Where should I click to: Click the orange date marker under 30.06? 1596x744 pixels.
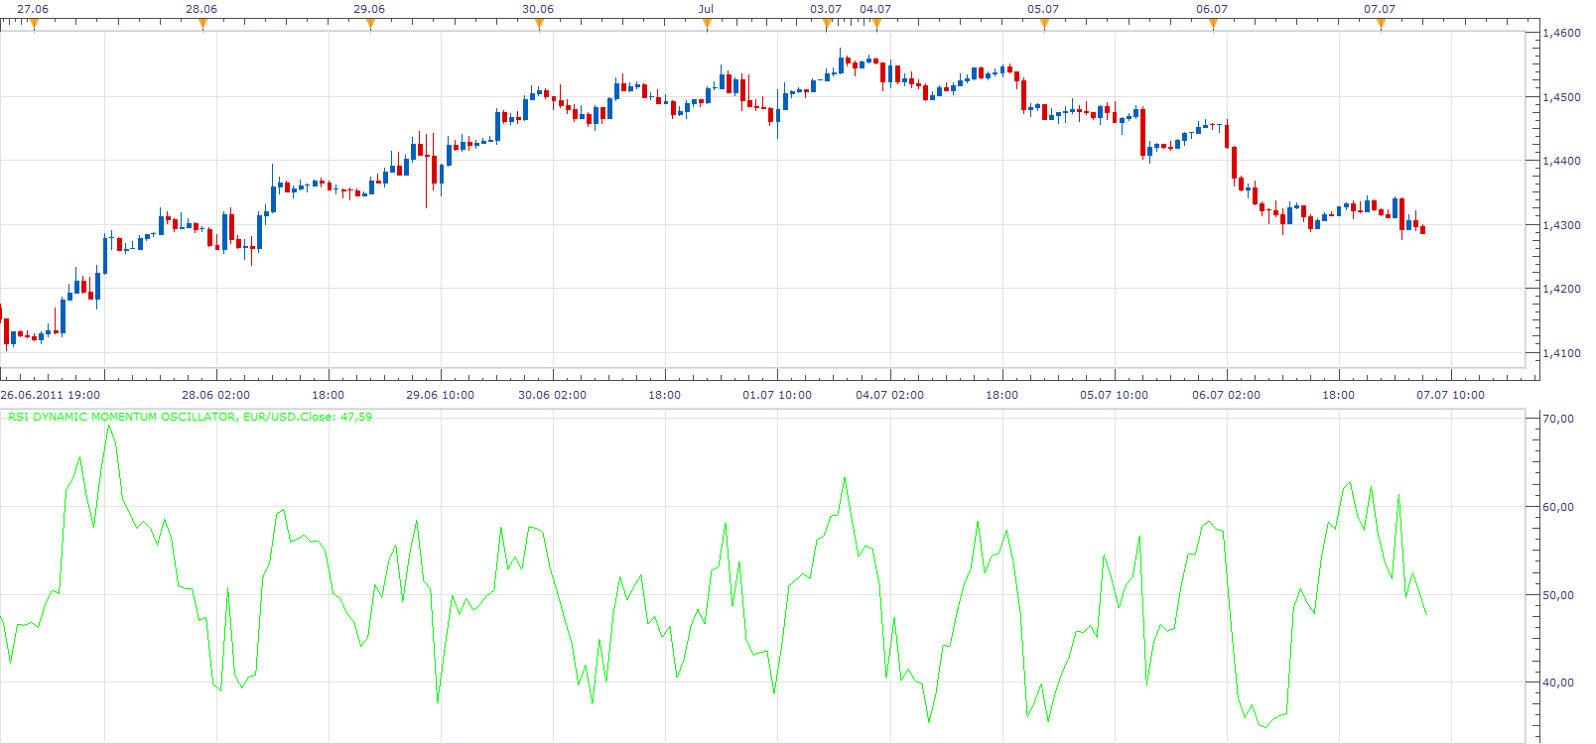pyautogui.click(x=539, y=25)
